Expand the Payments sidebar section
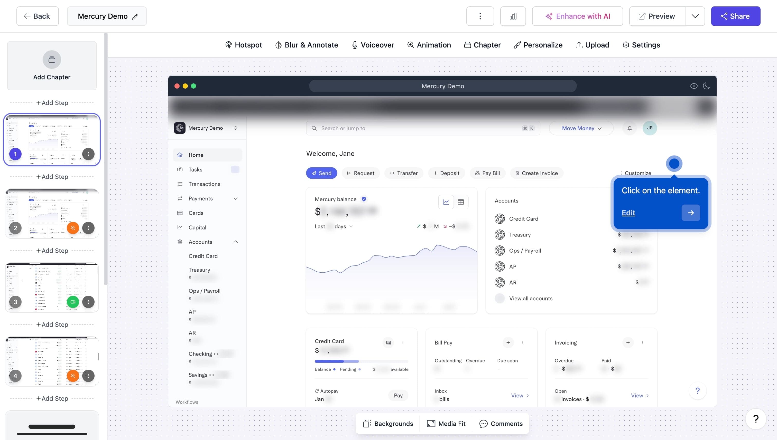This screenshot has height=440, width=777. click(236, 198)
